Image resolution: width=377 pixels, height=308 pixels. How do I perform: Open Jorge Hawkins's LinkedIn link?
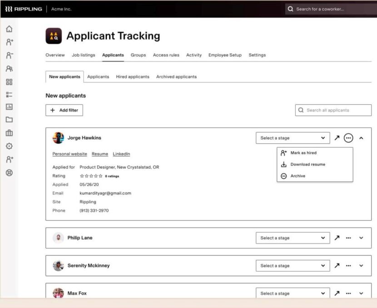pyautogui.click(x=121, y=154)
